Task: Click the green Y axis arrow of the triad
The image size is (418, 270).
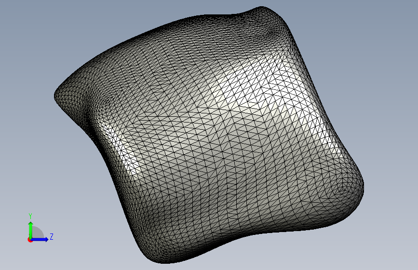Action: [x=30, y=230]
